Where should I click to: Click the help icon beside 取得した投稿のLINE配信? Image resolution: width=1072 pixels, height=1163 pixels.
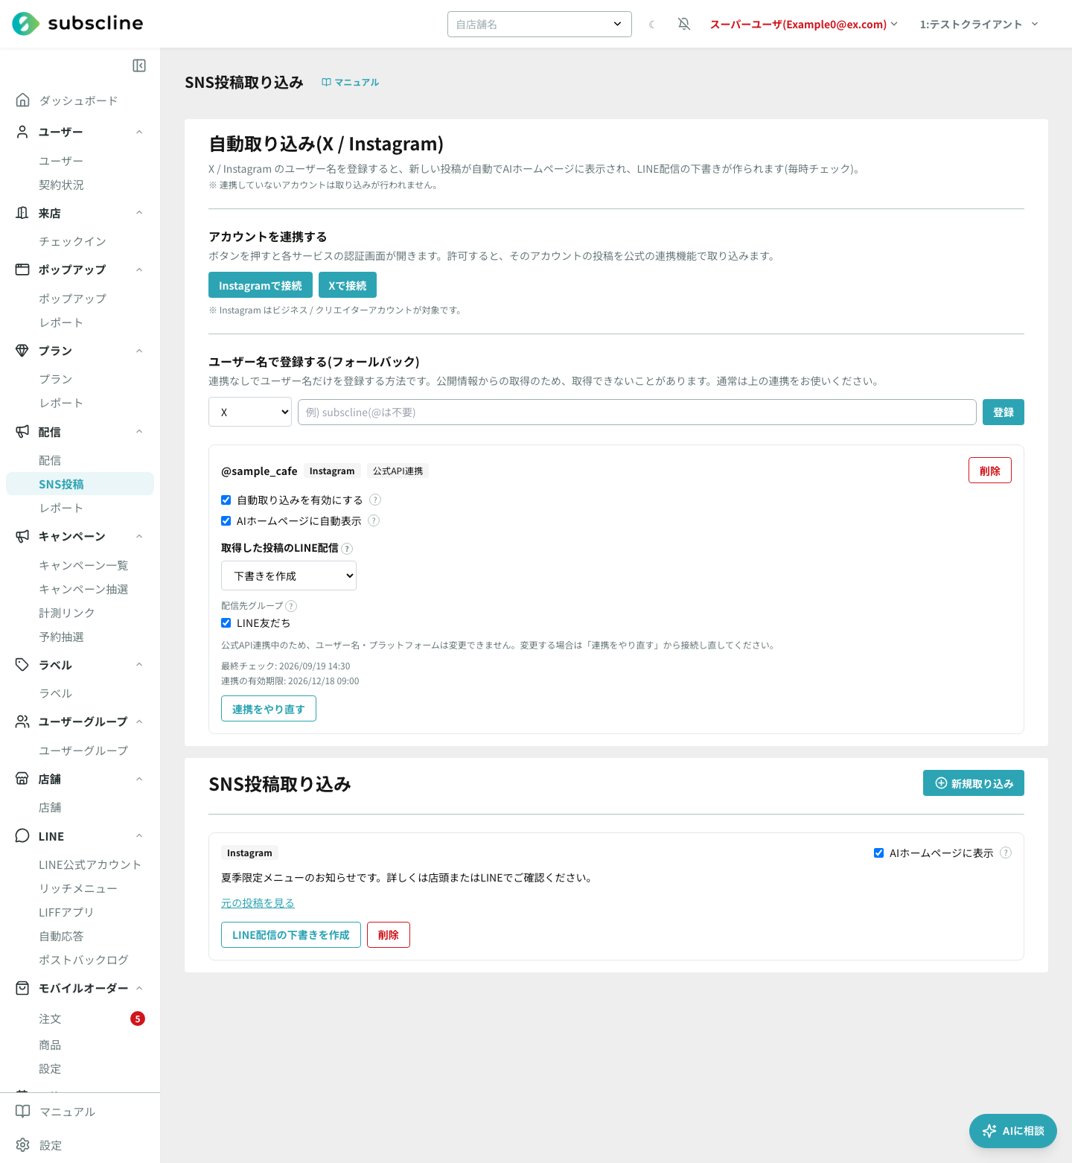[347, 549]
